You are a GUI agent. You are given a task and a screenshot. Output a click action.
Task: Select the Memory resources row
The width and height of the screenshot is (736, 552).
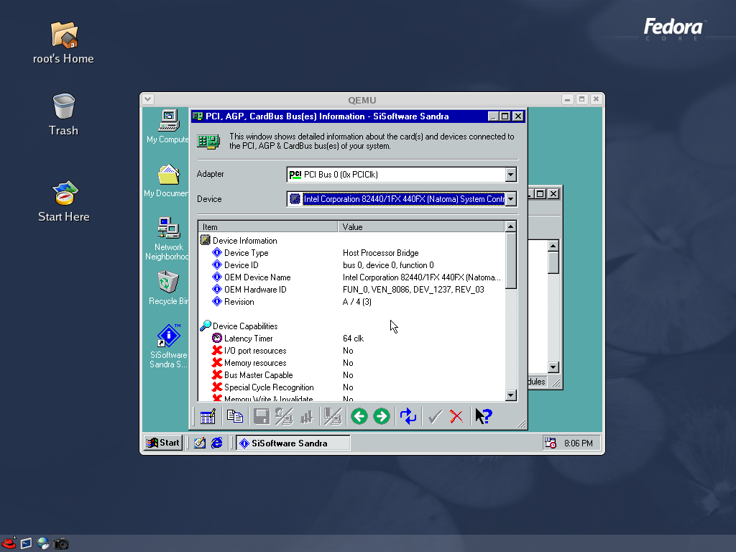tap(352, 362)
